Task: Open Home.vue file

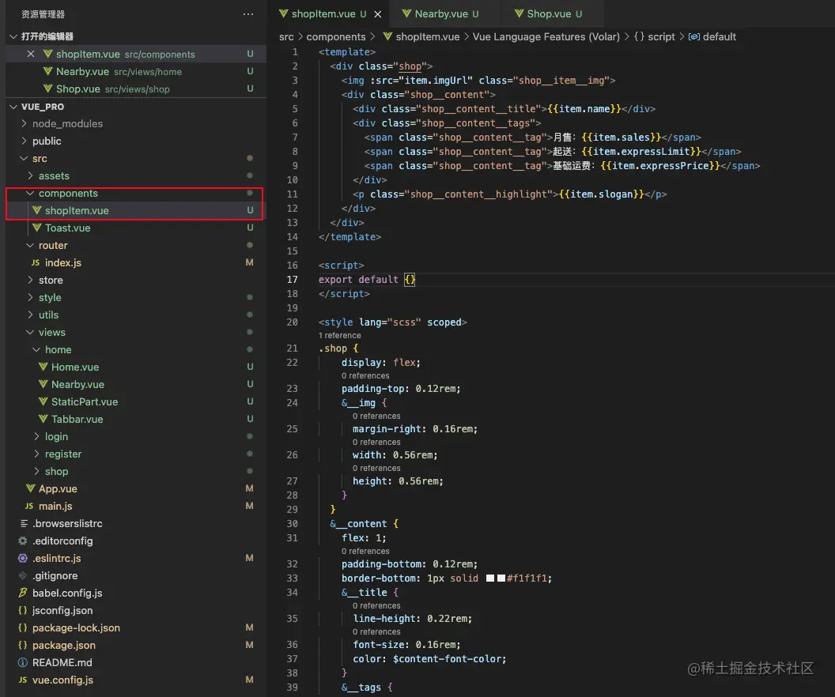Action: point(136,367)
